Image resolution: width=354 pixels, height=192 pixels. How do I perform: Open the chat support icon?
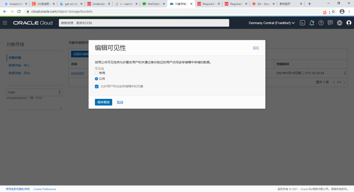click(x=330, y=23)
